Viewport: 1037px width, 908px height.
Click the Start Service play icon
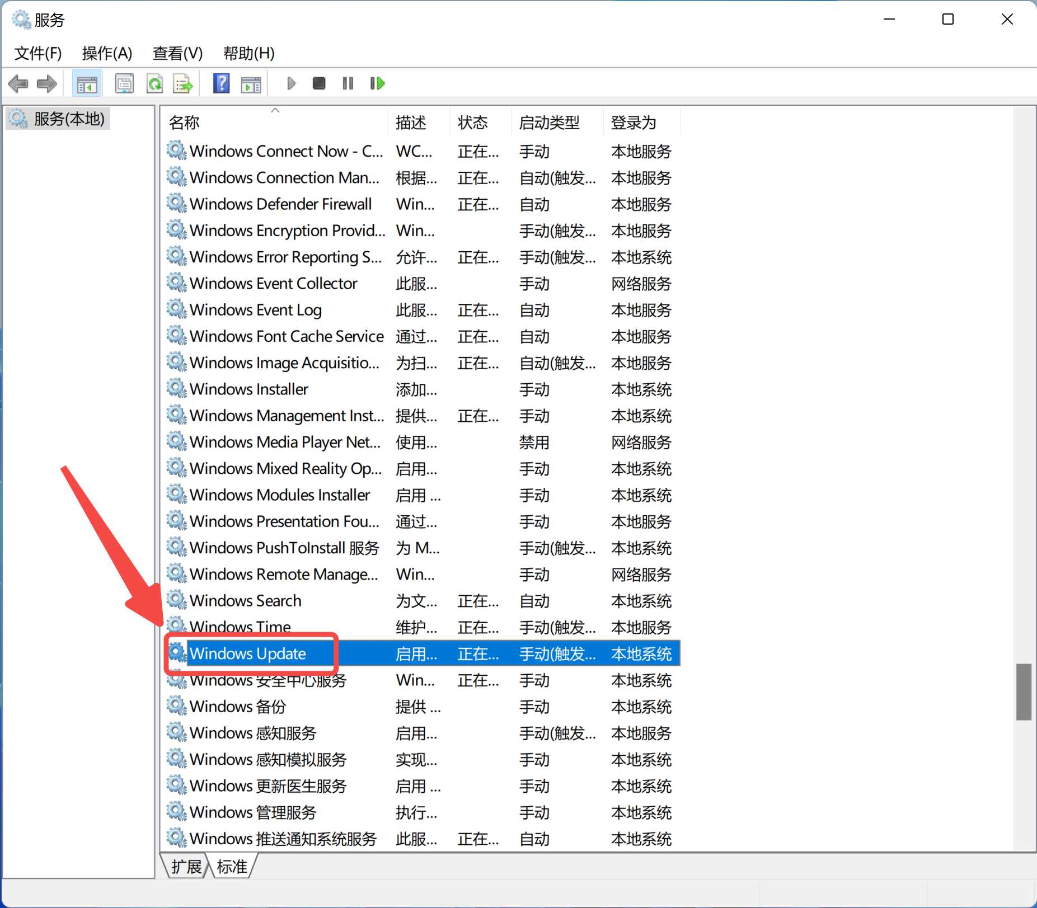[291, 84]
